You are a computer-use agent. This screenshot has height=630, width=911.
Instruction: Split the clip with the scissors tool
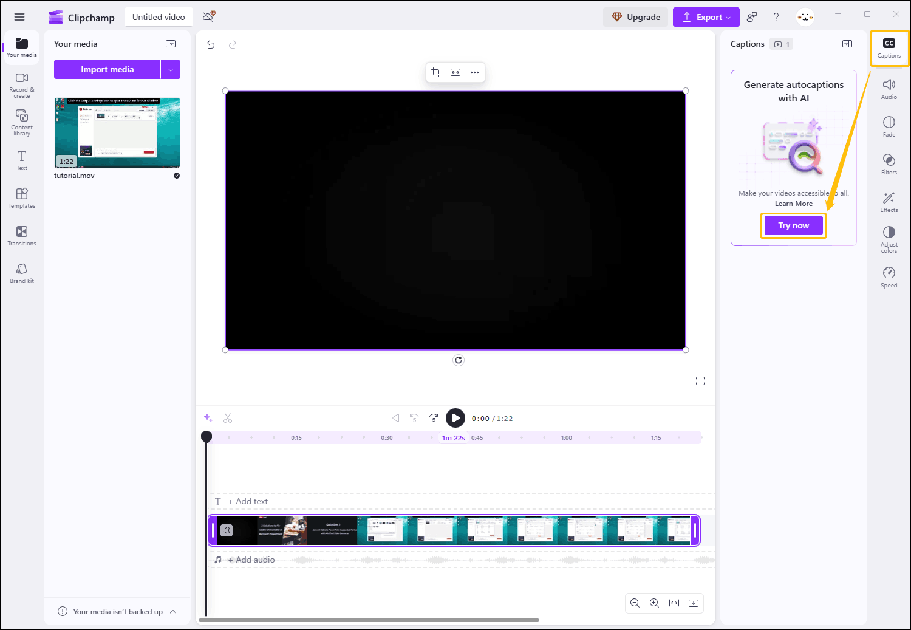(x=228, y=418)
